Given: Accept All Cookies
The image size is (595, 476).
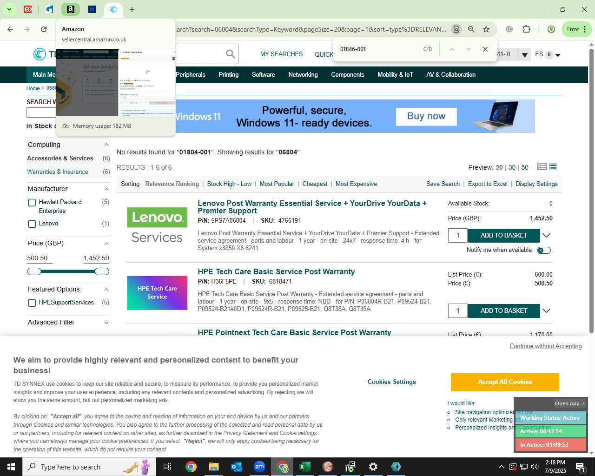Looking at the screenshot, I should tap(505, 382).
